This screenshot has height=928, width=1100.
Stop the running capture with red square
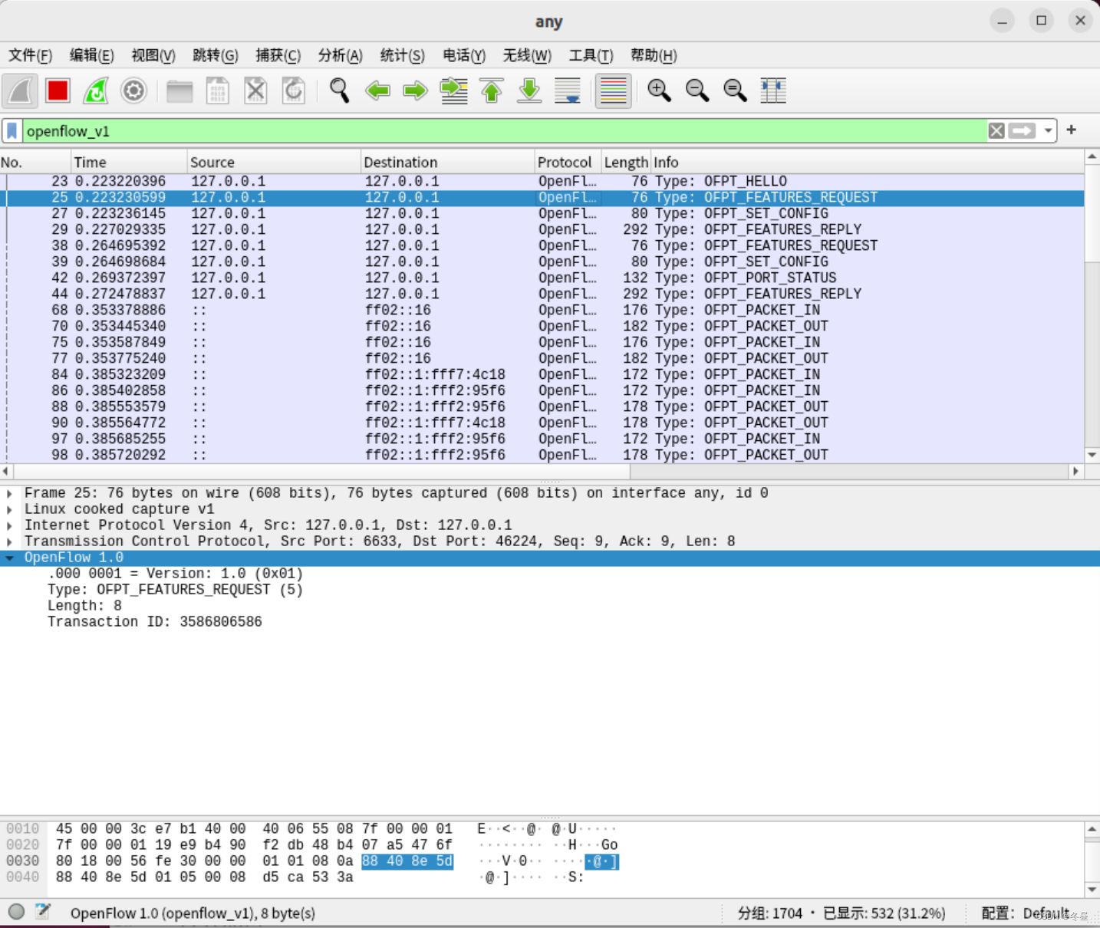(58, 91)
